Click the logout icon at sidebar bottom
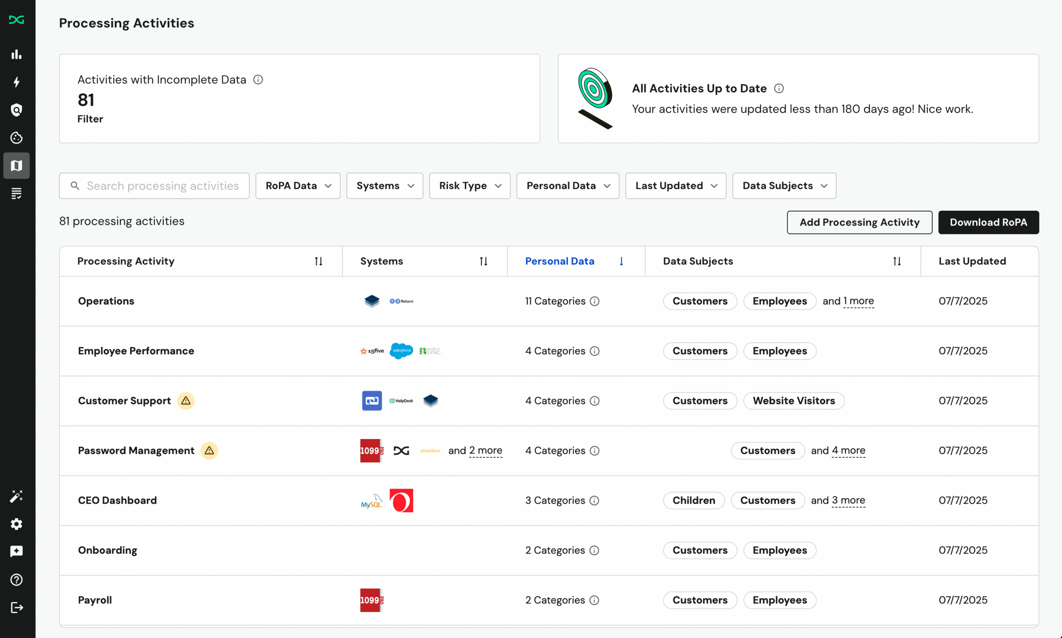 (16, 607)
